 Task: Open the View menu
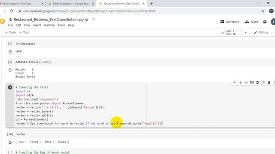(x=27, y=25)
